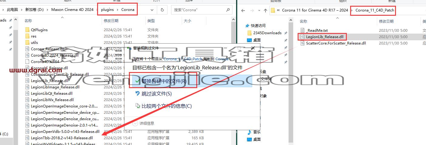This screenshot has width=426, height=145.
Task: Open 桌面 under 2345Downloads in sidebar
Action: [x=254, y=40]
